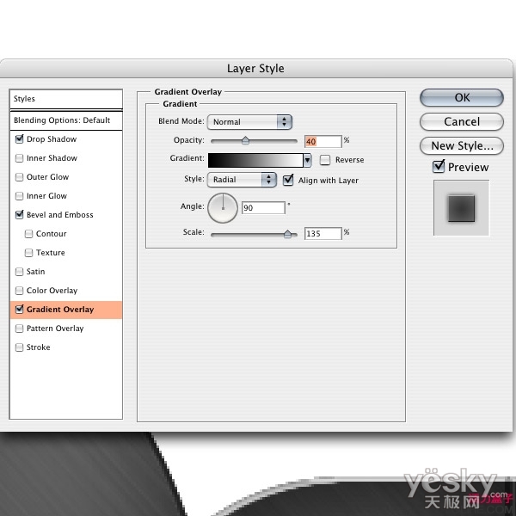This screenshot has width=516, height=516.
Task: Select the Inner Shadow label
Action: tap(52, 158)
